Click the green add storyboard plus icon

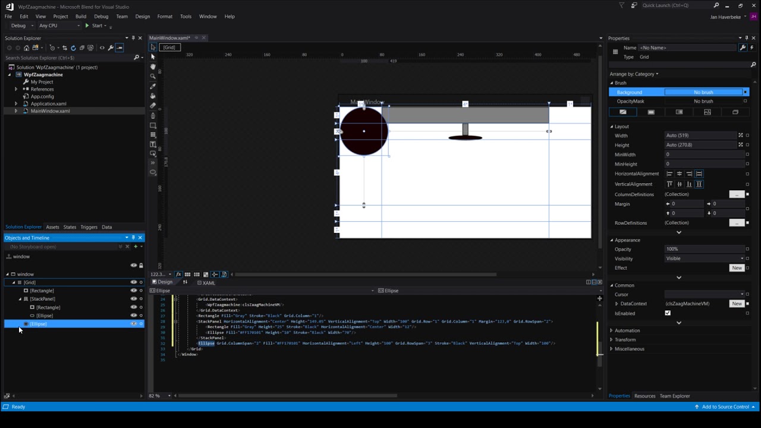pyautogui.click(x=136, y=246)
